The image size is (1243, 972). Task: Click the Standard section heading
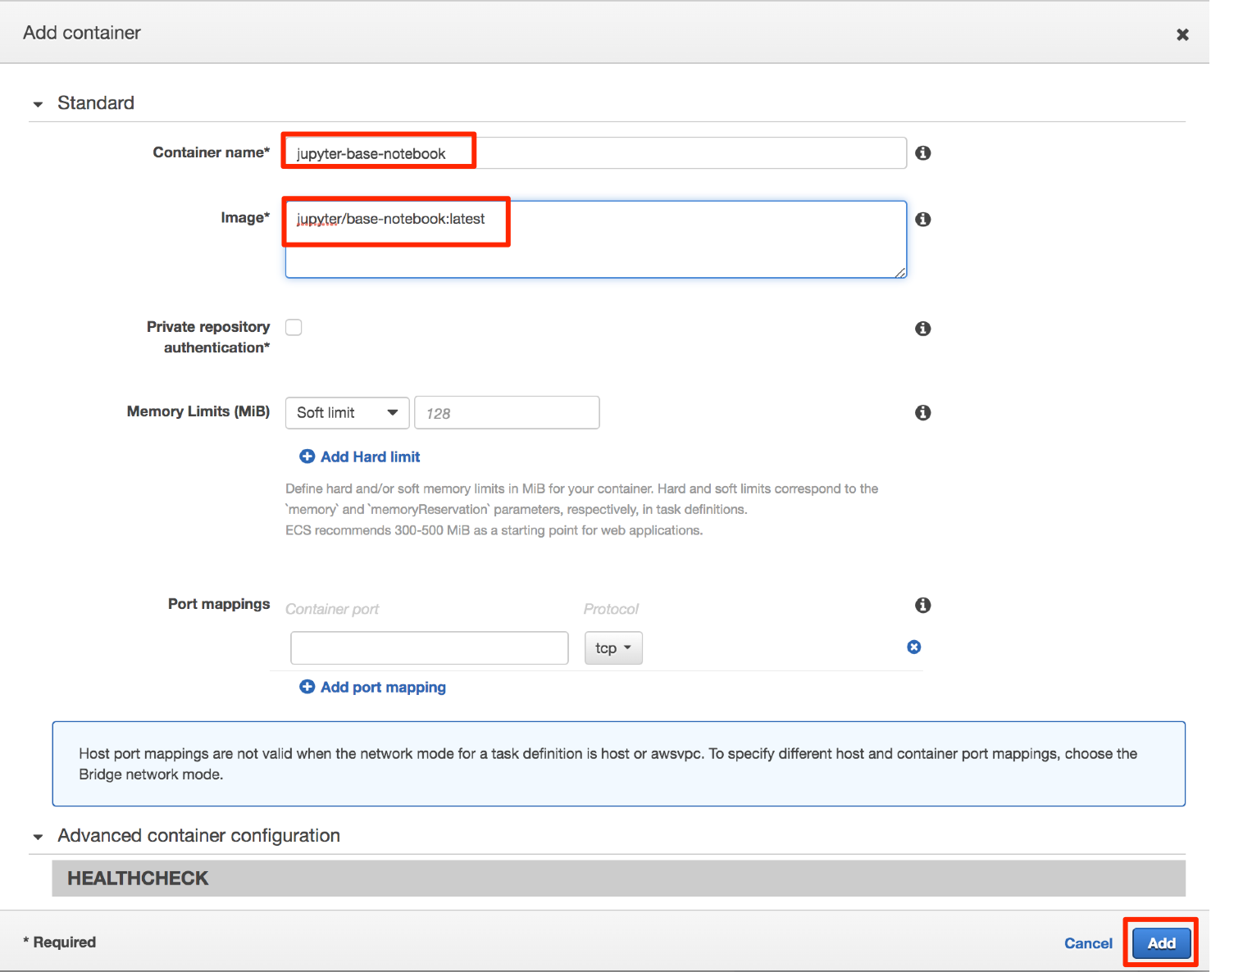pos(96,103)
